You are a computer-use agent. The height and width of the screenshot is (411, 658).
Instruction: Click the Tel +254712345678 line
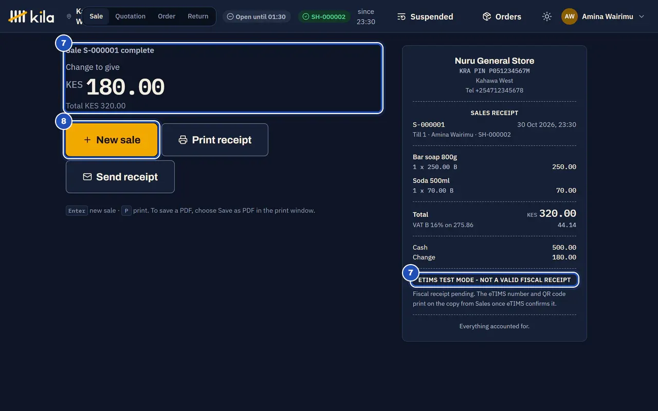click(495, 90)
